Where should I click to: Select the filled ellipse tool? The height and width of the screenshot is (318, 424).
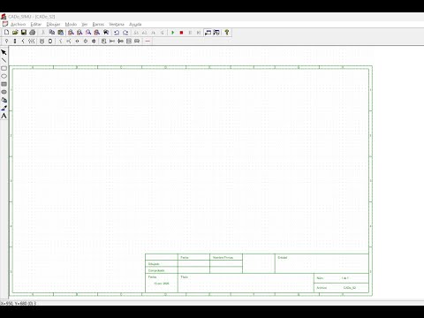point(4,92)
